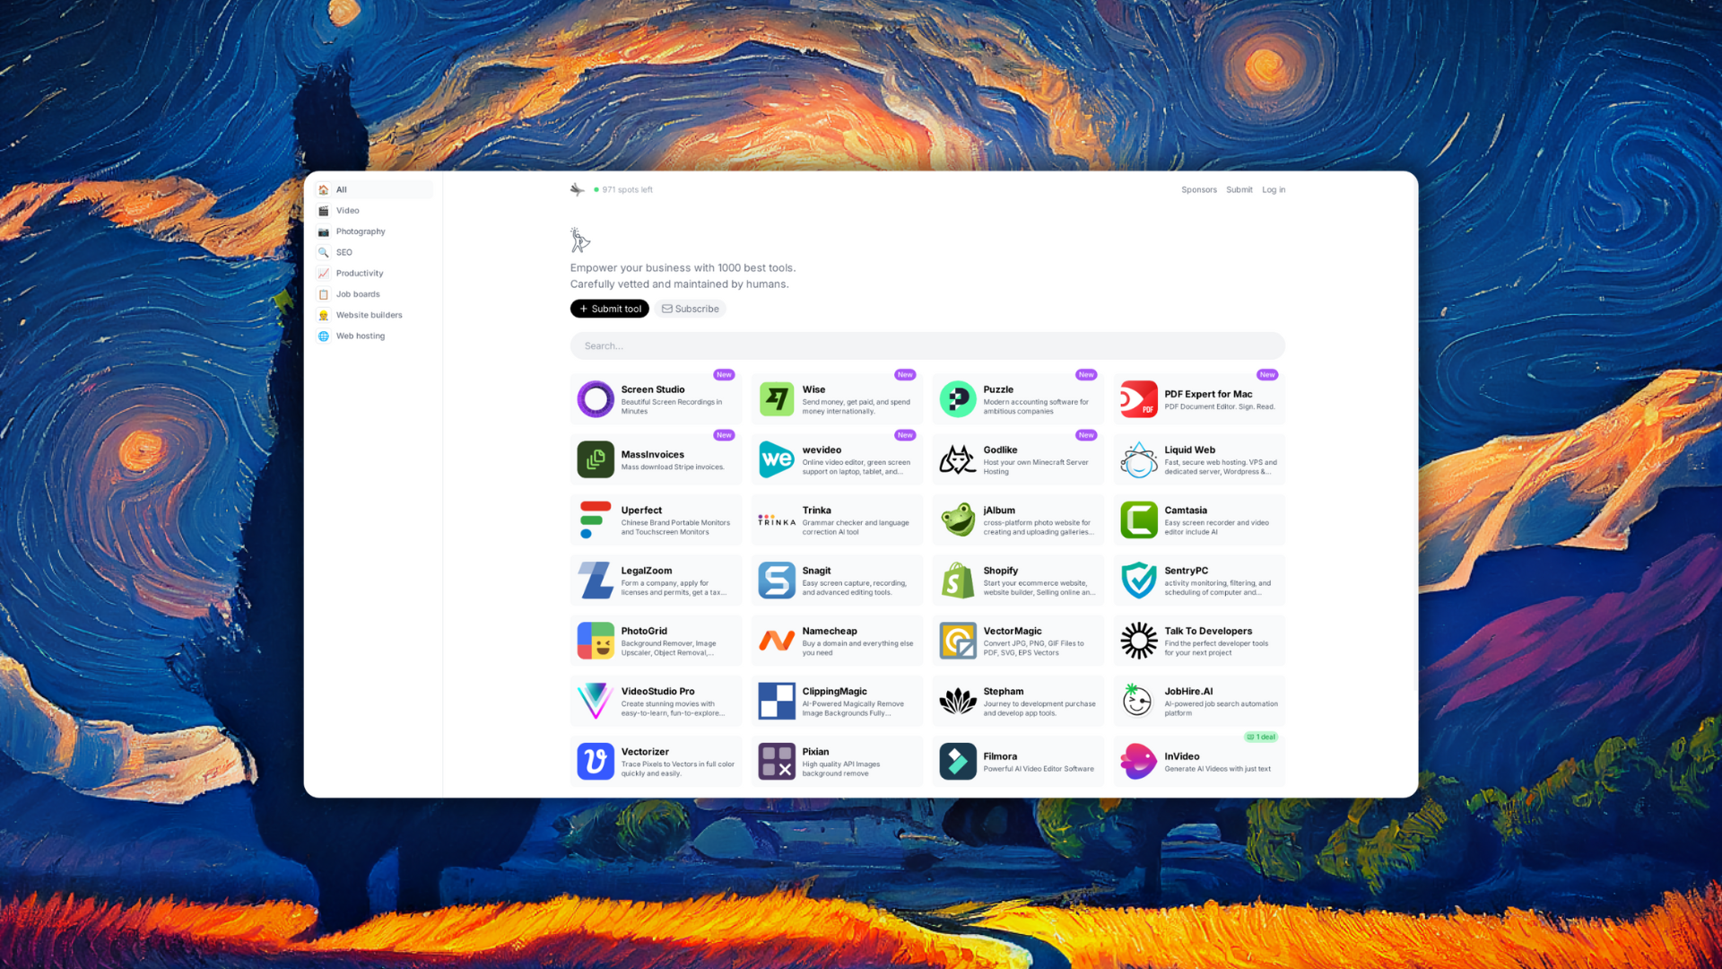Open the LegalZoom blue Z icon

click(x=596, y=581)
